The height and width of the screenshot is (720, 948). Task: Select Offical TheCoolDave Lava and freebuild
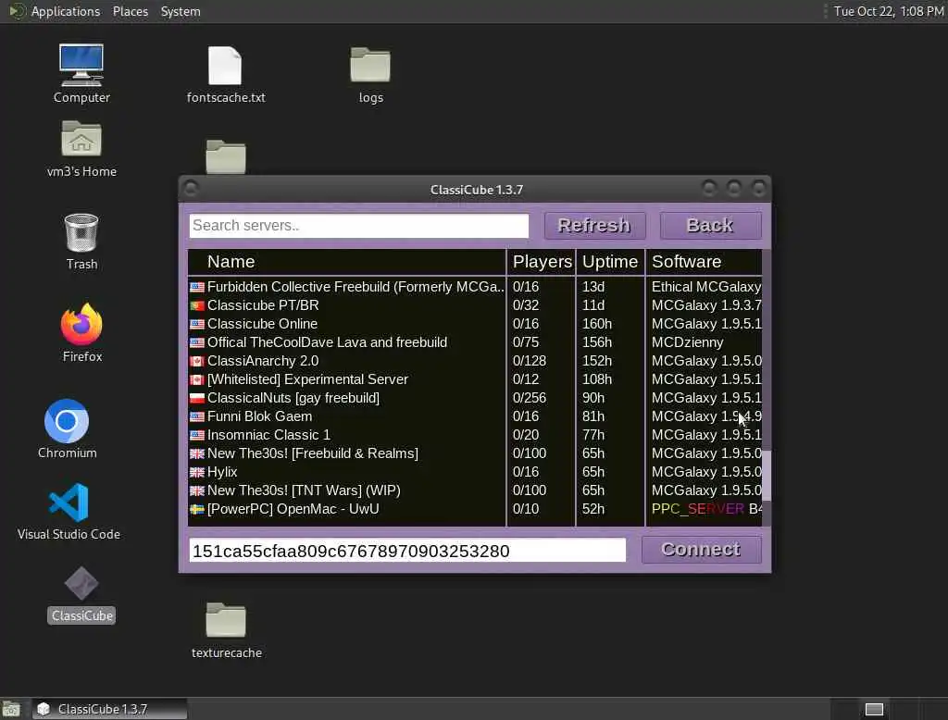click(x=475, y=342)
